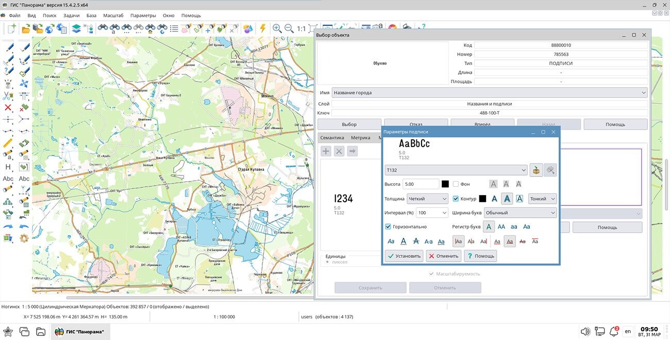Click the font import box icon beside T132

point(537,170)
